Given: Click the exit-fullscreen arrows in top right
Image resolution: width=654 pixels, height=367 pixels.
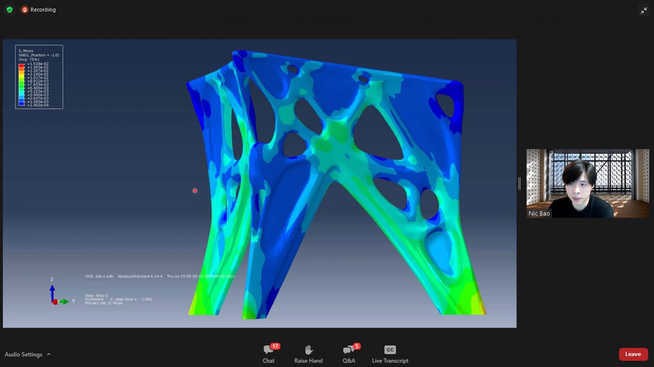Looking at the screenshot, I should coord(644,10).
